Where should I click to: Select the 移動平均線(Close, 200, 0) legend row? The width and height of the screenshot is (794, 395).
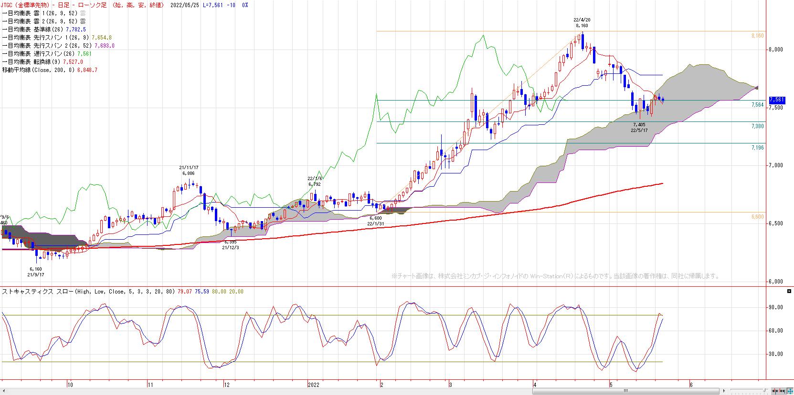pos(50,70)
